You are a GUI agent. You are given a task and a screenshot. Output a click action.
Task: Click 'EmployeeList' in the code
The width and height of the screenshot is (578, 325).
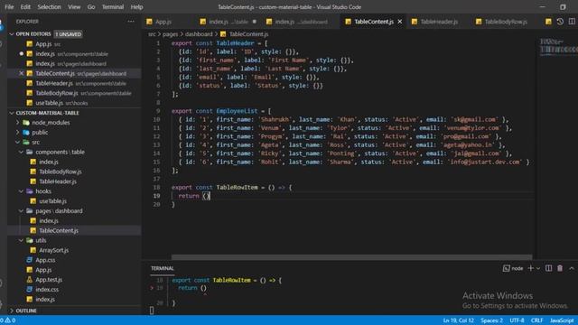(x=237, y=111)
